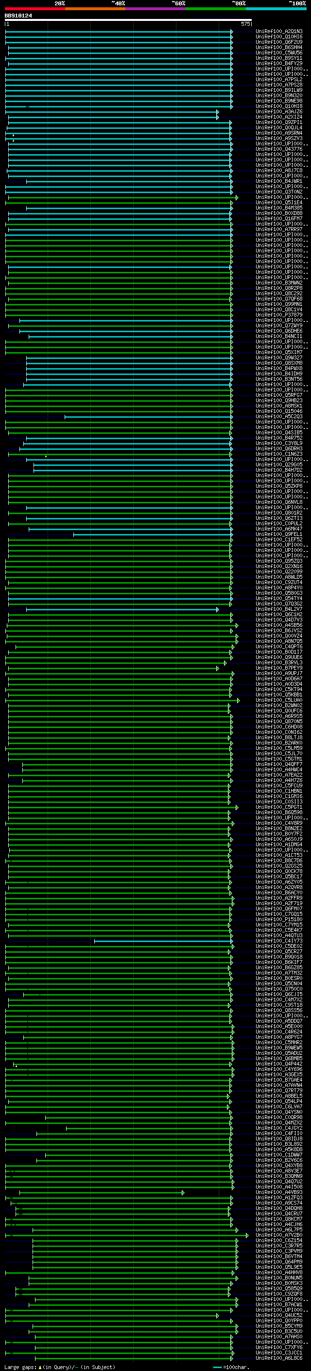The width and height of the screenshot is (311, 1371).
Task: Click hit label UniRef100_B3RVL3
Action: coord(279,662)
